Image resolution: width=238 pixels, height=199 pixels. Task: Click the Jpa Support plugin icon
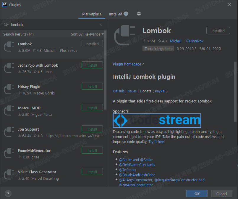pyautogui.click(x=9, y=132)
